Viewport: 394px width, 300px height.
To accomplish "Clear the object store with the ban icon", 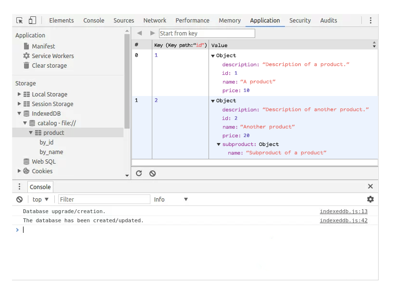I will click(152, 173).
